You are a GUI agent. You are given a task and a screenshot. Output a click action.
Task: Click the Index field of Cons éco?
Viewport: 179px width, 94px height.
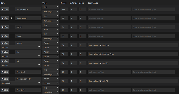(82, 90)
